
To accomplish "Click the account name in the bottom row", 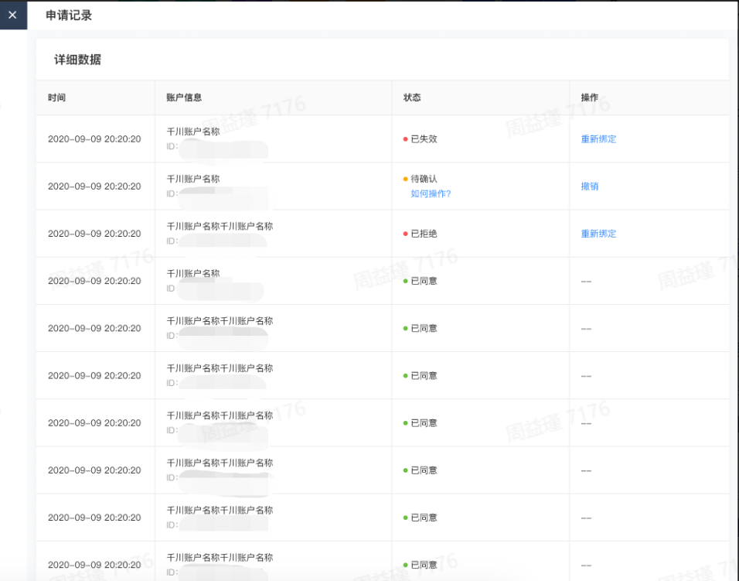I will [220, 558].
